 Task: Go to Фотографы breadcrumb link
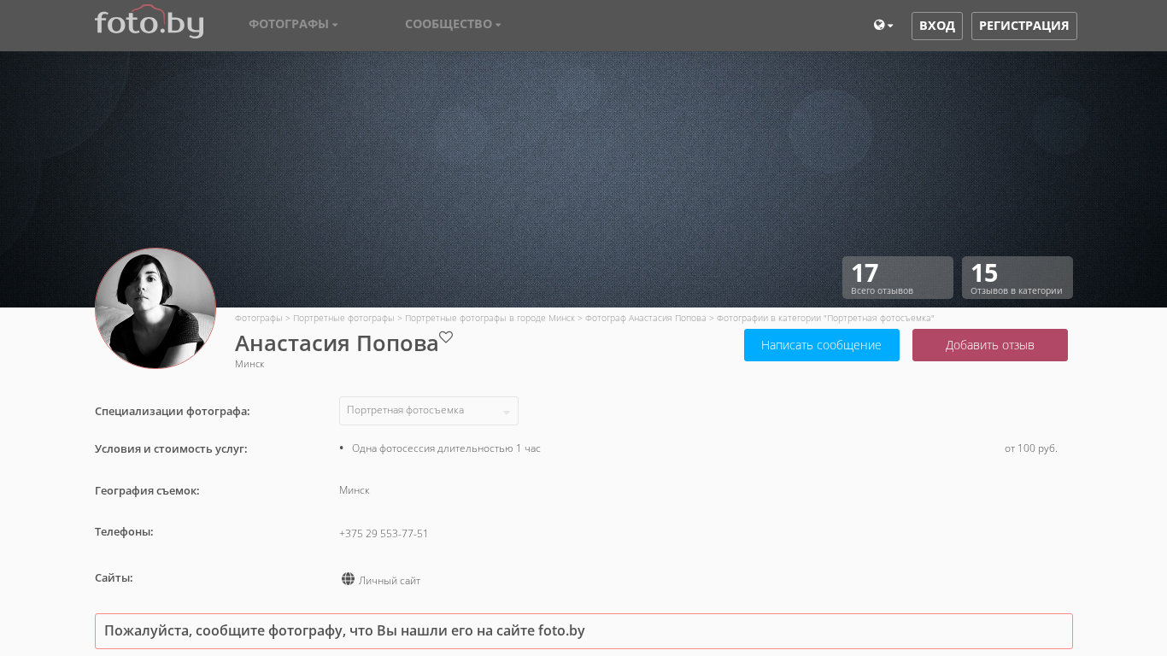tap(259, 318)
